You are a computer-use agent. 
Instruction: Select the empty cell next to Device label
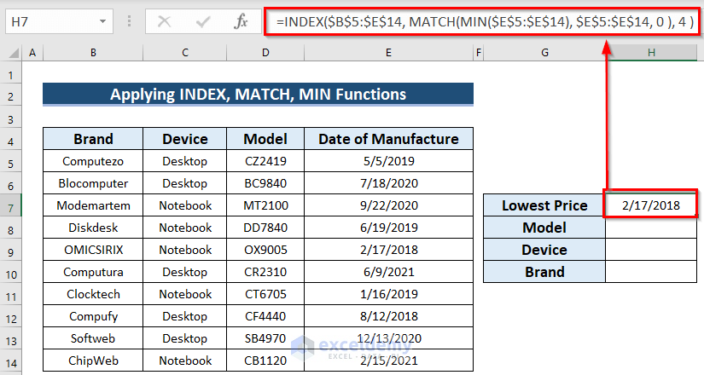pos(650,250)
